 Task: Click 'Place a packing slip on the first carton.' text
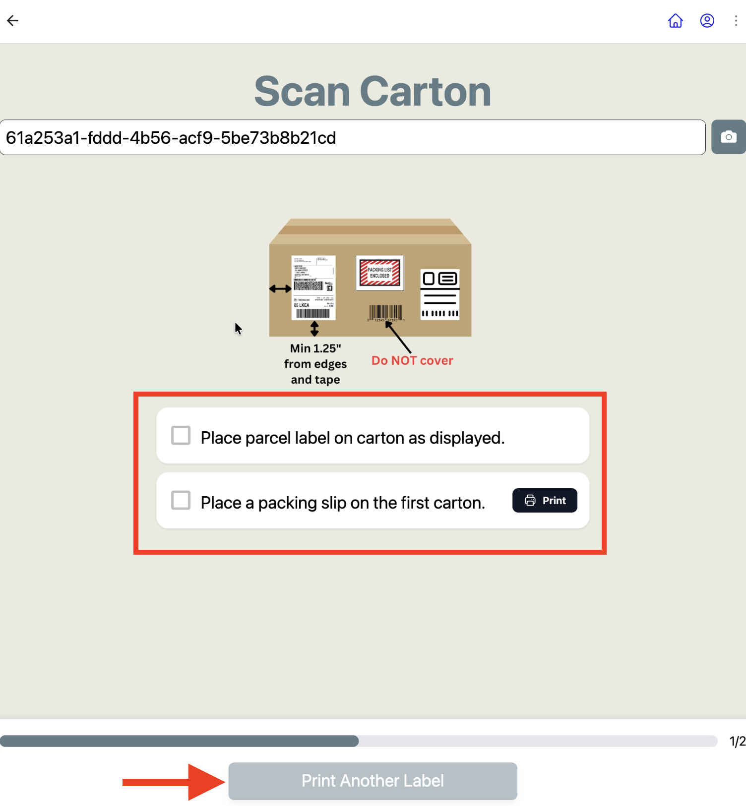click(343, 503)
